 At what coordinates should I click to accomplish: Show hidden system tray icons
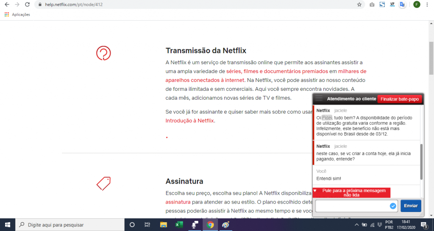click(356, 225)
